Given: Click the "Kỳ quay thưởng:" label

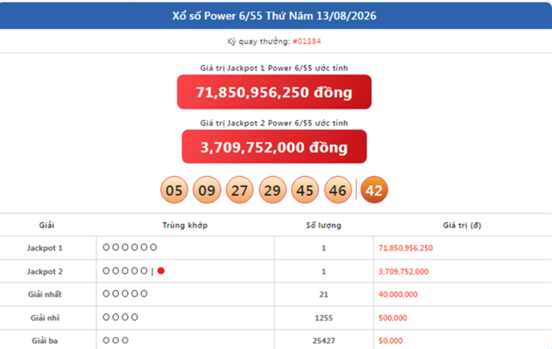Looking at the screenshot, I should click(259, 41).
